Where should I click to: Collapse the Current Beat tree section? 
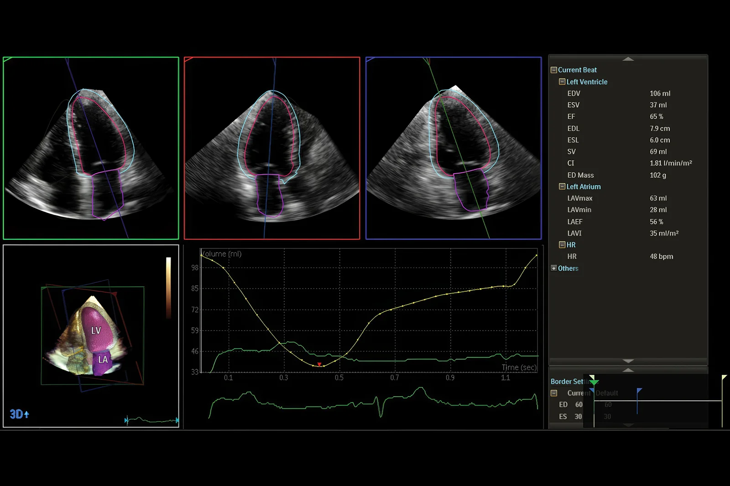point(553,70)
